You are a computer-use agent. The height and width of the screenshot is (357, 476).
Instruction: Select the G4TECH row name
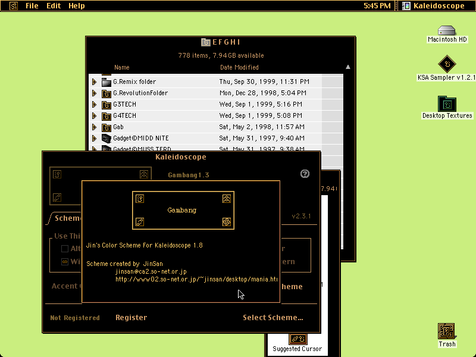(x=124, y=115)
